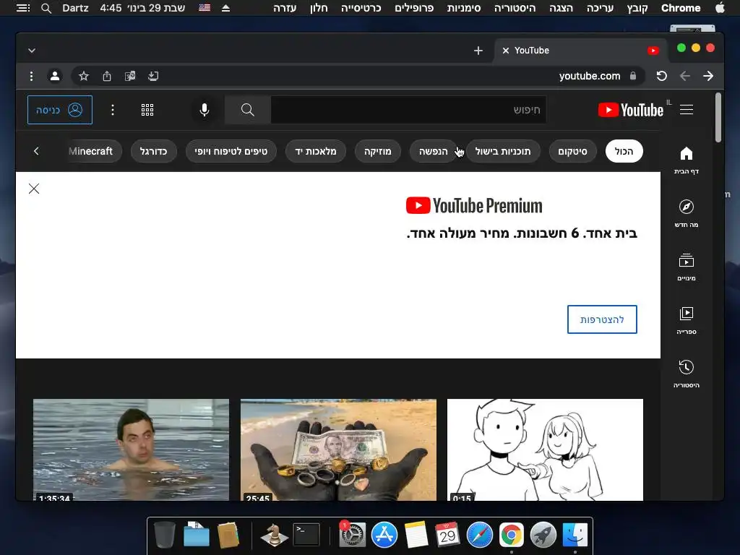
Task: Open the עזרה (Help) menu
Action: click(x=285, y=8)
